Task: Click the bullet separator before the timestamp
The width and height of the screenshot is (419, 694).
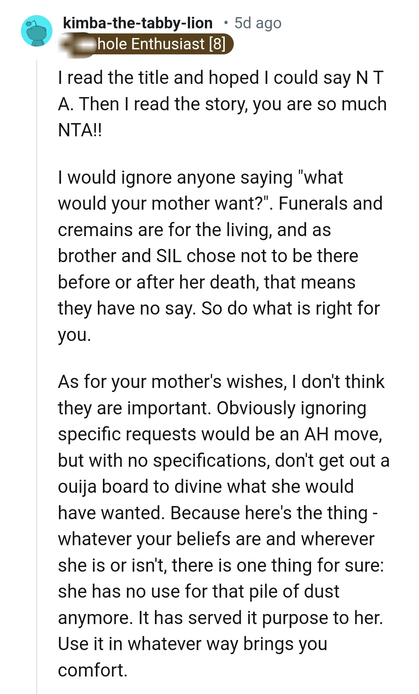Action: point(226,23)
